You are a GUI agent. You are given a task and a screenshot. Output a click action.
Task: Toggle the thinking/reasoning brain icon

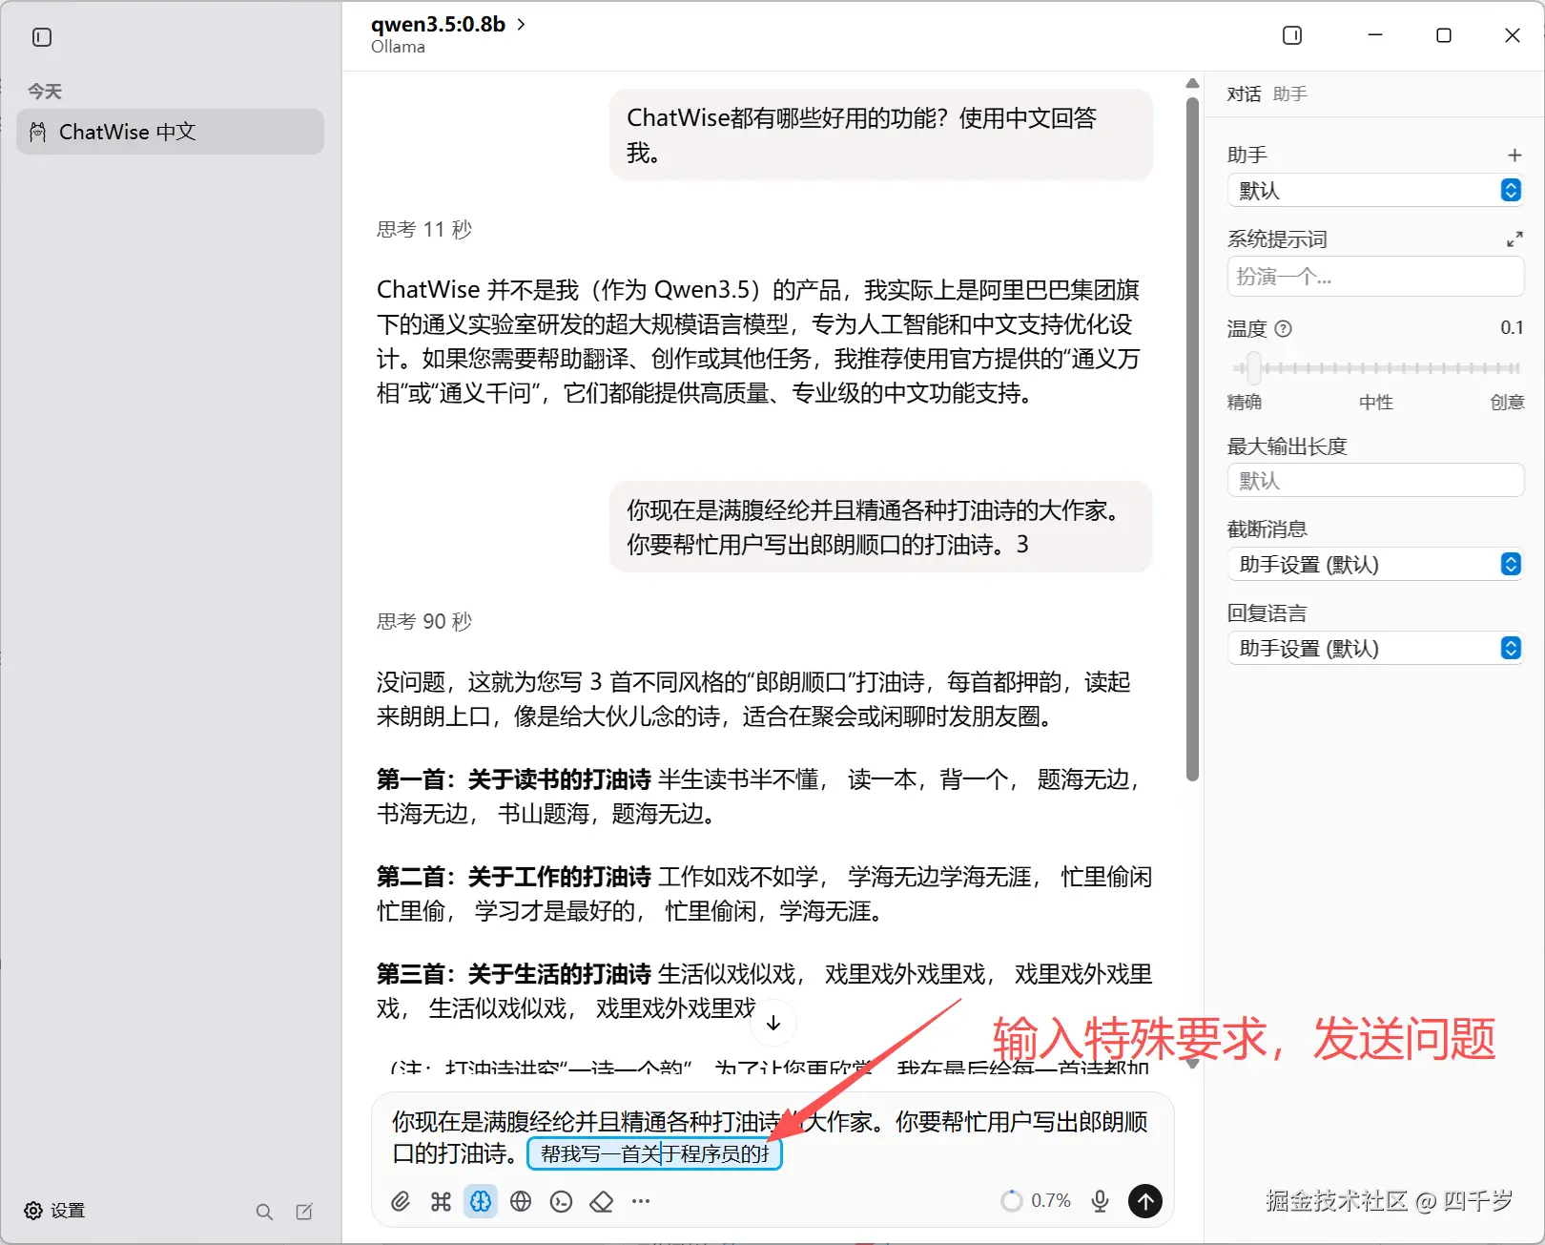coord(480,1201)
